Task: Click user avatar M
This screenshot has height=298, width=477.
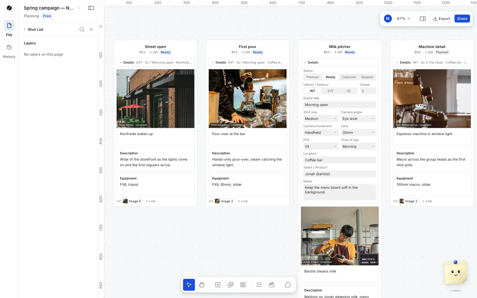Action: click(388, 19)
